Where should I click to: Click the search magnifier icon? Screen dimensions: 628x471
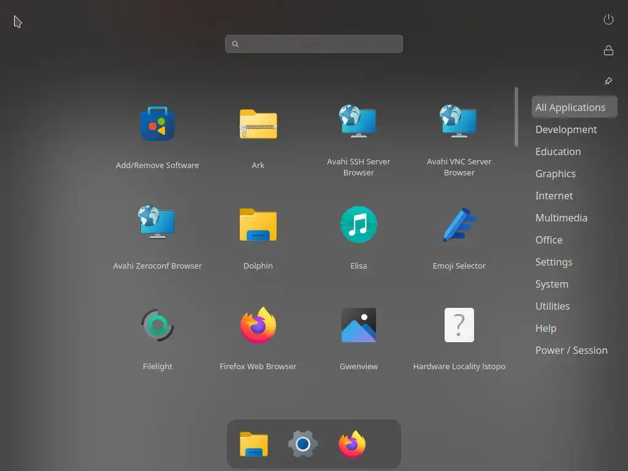[x=235, y=44]
